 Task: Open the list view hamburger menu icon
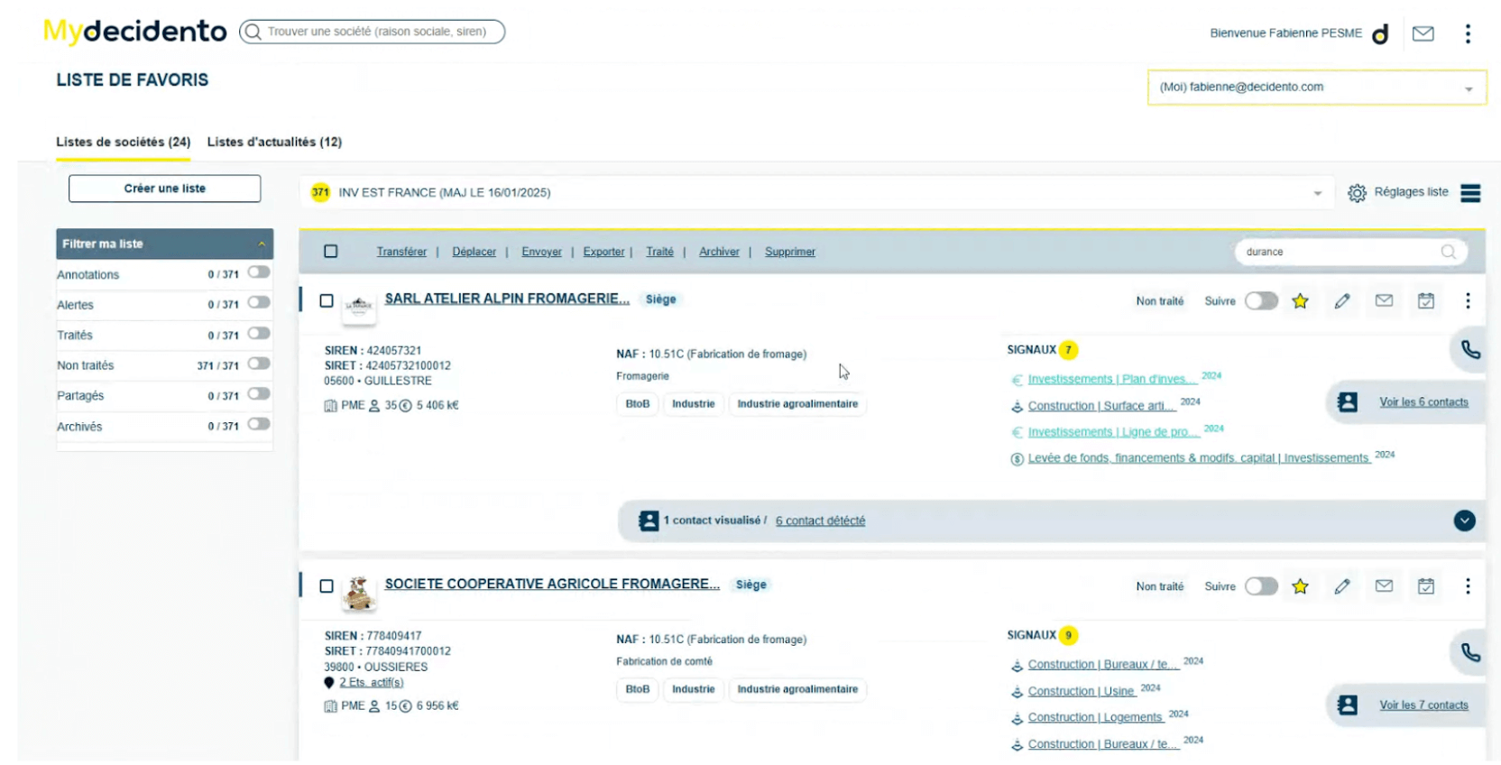(x=1470, y=193)
